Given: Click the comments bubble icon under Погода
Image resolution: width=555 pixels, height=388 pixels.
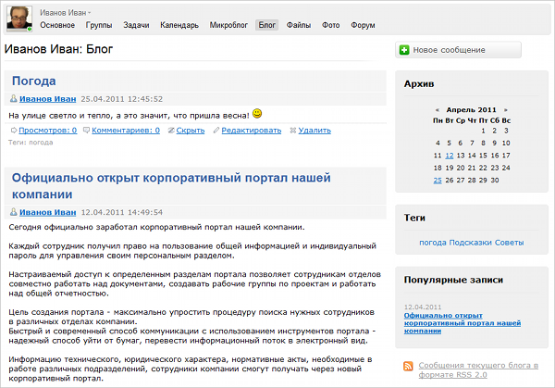Looking at the screenshot, I should tap(86, 131).
